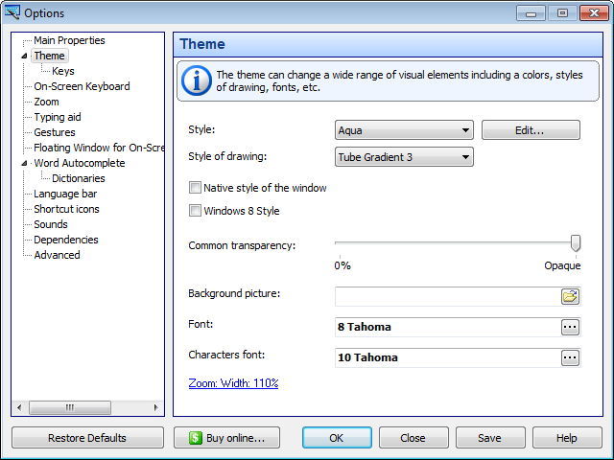614x460 pixels.
Task: Select On-Screen Keyboard in the tree
Action: [x=82, y=86]
